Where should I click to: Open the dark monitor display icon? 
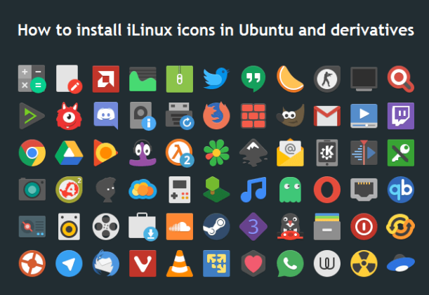[364, 79]
